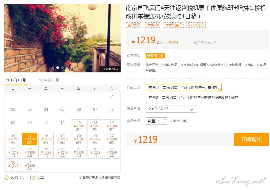Pick July 28 on the calendar

point(95,152)
